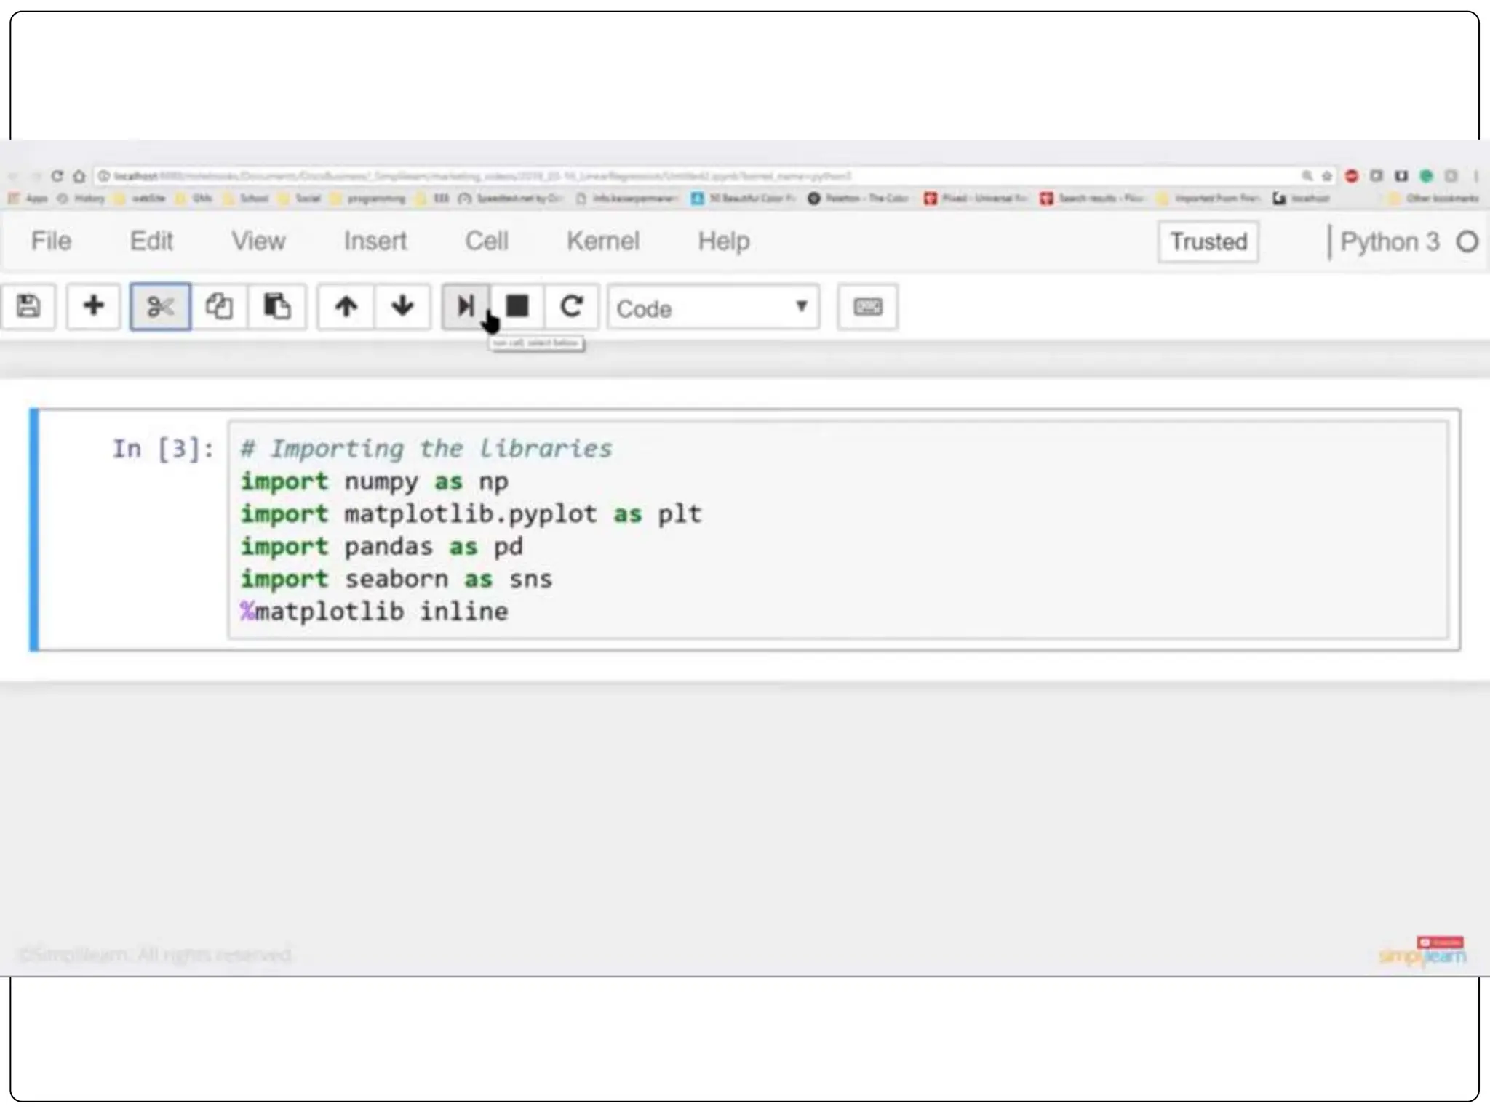Screen dimensions: 1490x1117
Task: Click inside the code cell editor
Action: tap(837, 529)
